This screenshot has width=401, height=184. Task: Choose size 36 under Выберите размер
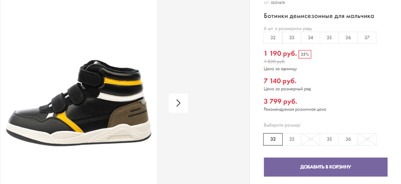[348, 139]
